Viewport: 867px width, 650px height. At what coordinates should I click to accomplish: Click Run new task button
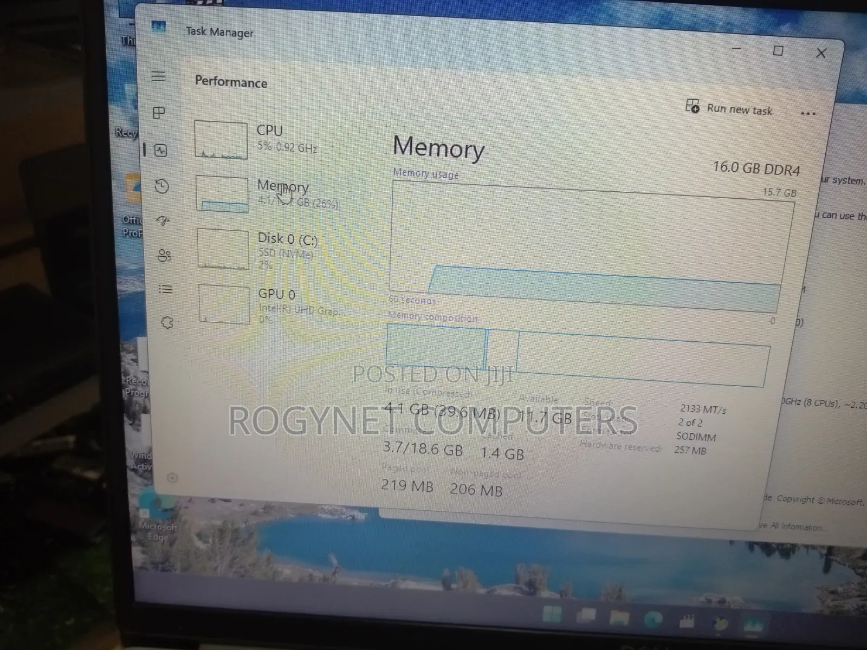[729, 108]
